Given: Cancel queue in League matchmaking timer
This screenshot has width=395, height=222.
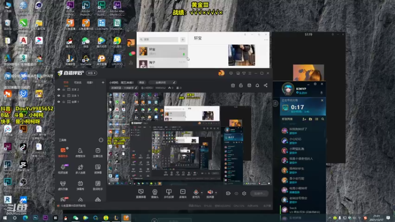Looking at the screenshot, I should 322,100.
